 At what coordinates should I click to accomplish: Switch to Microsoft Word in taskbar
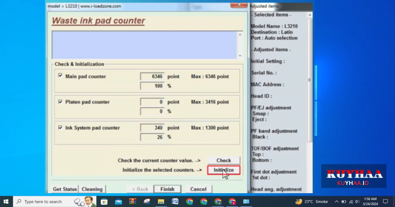[x=175, y=201]
